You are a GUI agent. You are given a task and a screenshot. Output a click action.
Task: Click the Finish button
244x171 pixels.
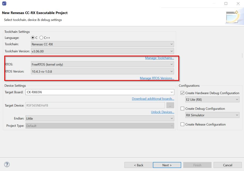[197, 165]
